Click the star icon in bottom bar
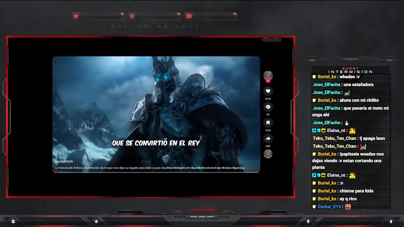Screen dimensions: 404x227 [x=96, y=221]
